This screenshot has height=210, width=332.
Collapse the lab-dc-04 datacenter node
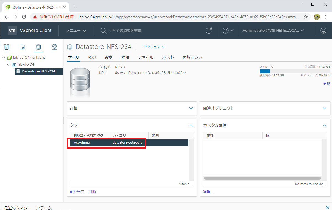click(x=9, y=64)
